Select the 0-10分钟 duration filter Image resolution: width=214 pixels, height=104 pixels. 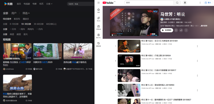(x=14, y=24)
